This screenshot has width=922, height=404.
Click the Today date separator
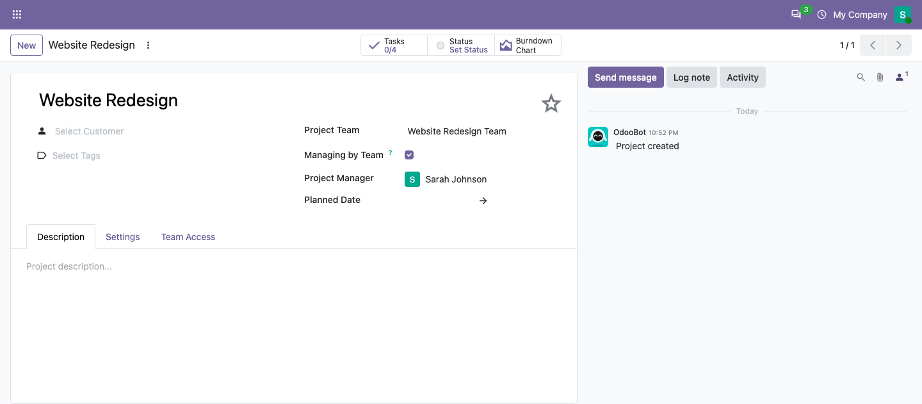[x=747, y=111]
